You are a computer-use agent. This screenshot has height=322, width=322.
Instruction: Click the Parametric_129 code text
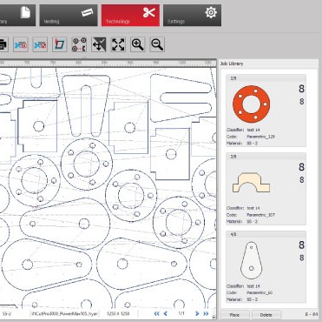(x=260, y=137)
